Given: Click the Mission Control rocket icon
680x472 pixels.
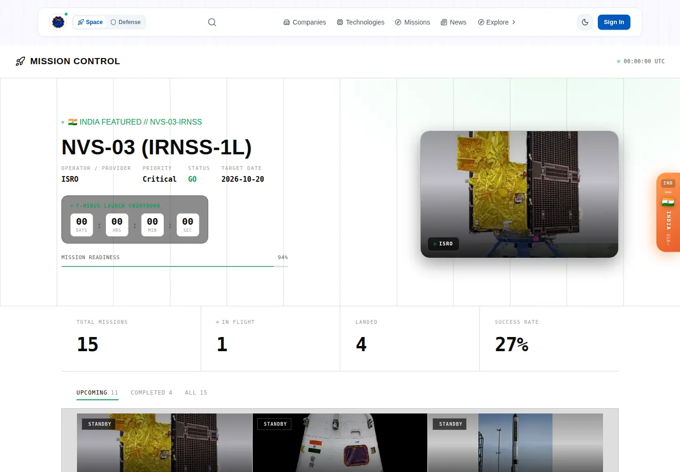Looking at the screenshot, I should pos(20,61).
